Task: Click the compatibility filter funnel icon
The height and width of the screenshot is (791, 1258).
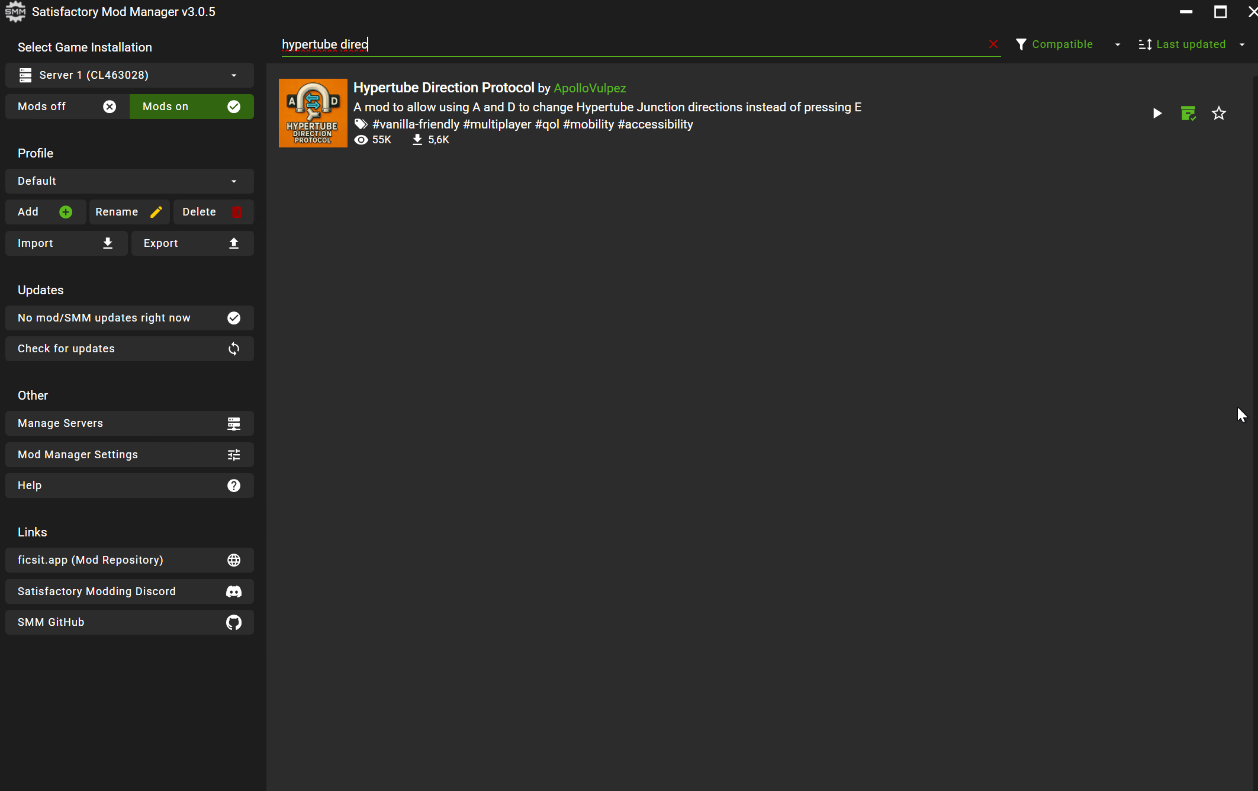Action: [x=1021, y=44]
